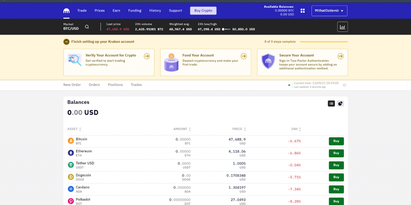Image resolution: width=411 pixels, height=205 pixels.
Task: Switch to the Positions tab
Action: [115, 85]
